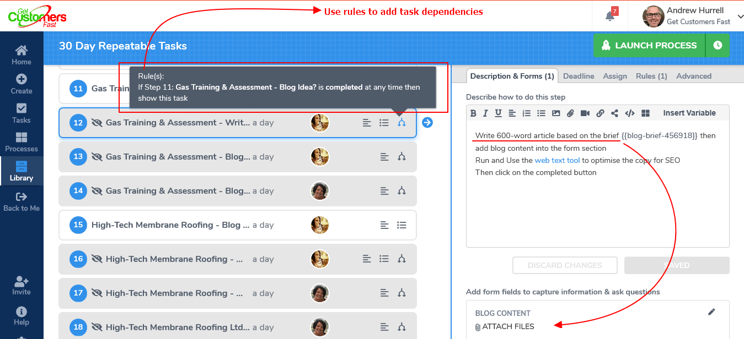The image size is (744, 339).
Task: Open the Insert Variable dropdown
Action: 689,113
